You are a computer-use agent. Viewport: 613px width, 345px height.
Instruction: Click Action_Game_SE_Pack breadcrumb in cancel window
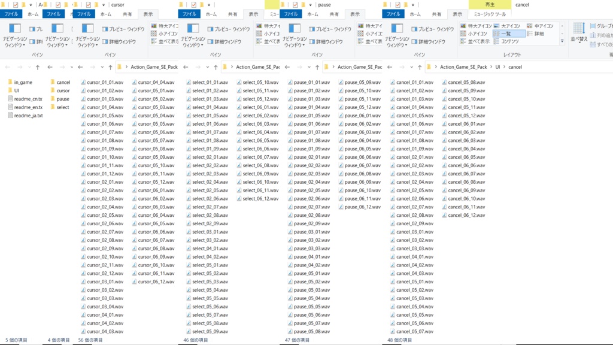(x=463, y=67)
